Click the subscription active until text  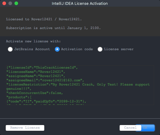tap(53, 28)
